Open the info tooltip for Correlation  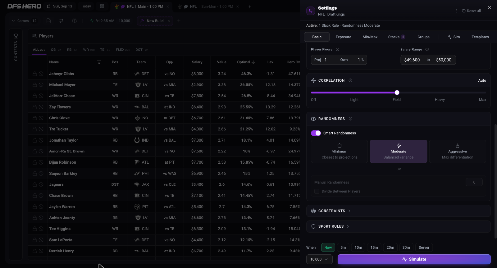(x=350, y=80)
